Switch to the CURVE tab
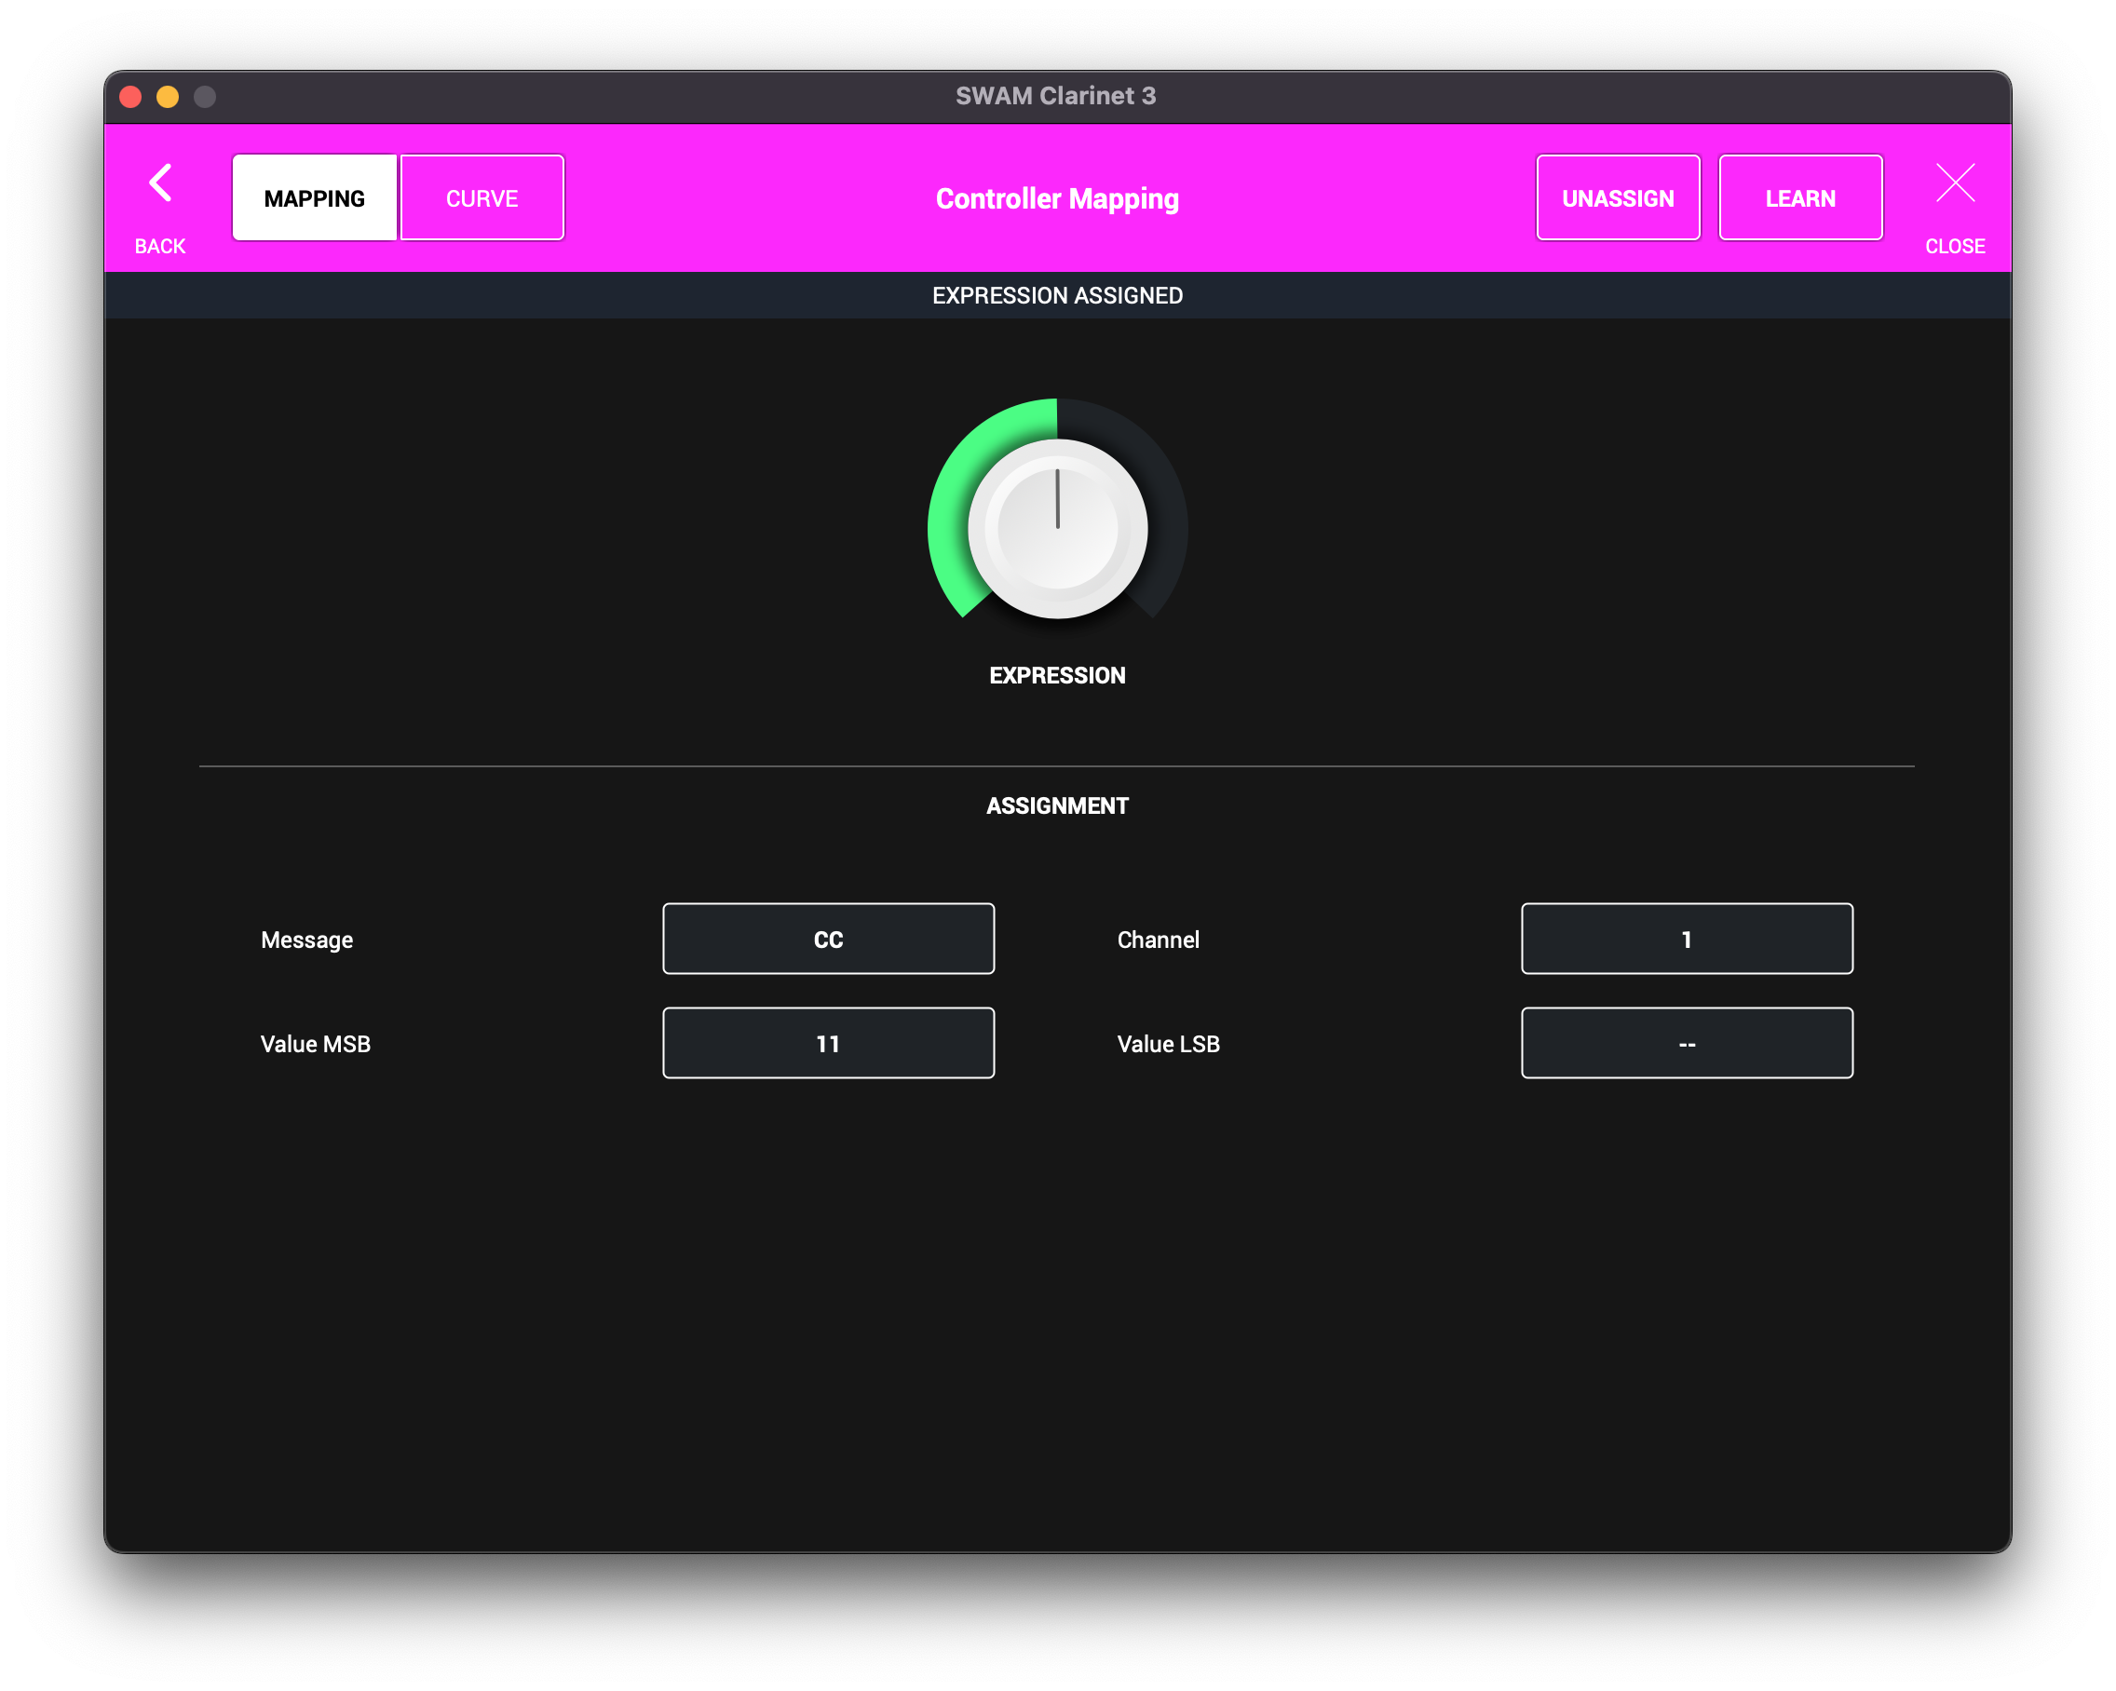Image resolution: width=2116 pixels, height=1691 pixels. tap(482, 198)
